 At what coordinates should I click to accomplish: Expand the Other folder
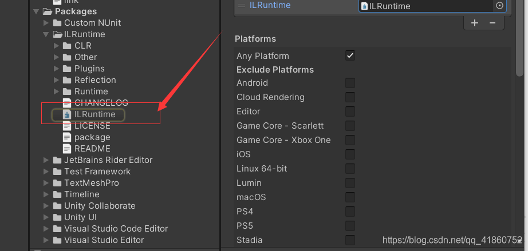coord(56,57)
